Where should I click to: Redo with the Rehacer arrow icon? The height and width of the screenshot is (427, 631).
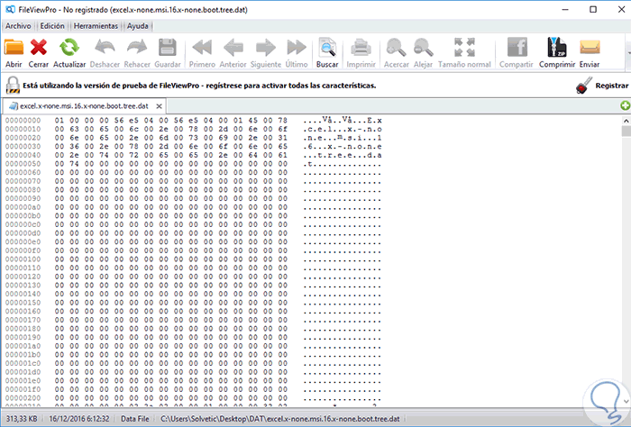pos(137,48)
